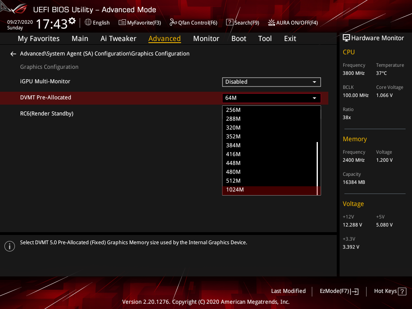The image size is (412, 309).
Task: Select 384M from the DVMT list
Action: tap(270, 145)
